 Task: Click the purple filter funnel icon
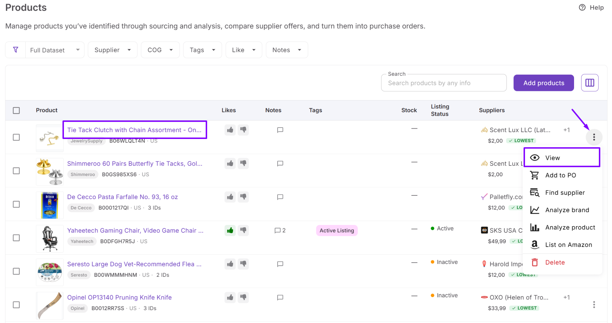click(16, 50)
